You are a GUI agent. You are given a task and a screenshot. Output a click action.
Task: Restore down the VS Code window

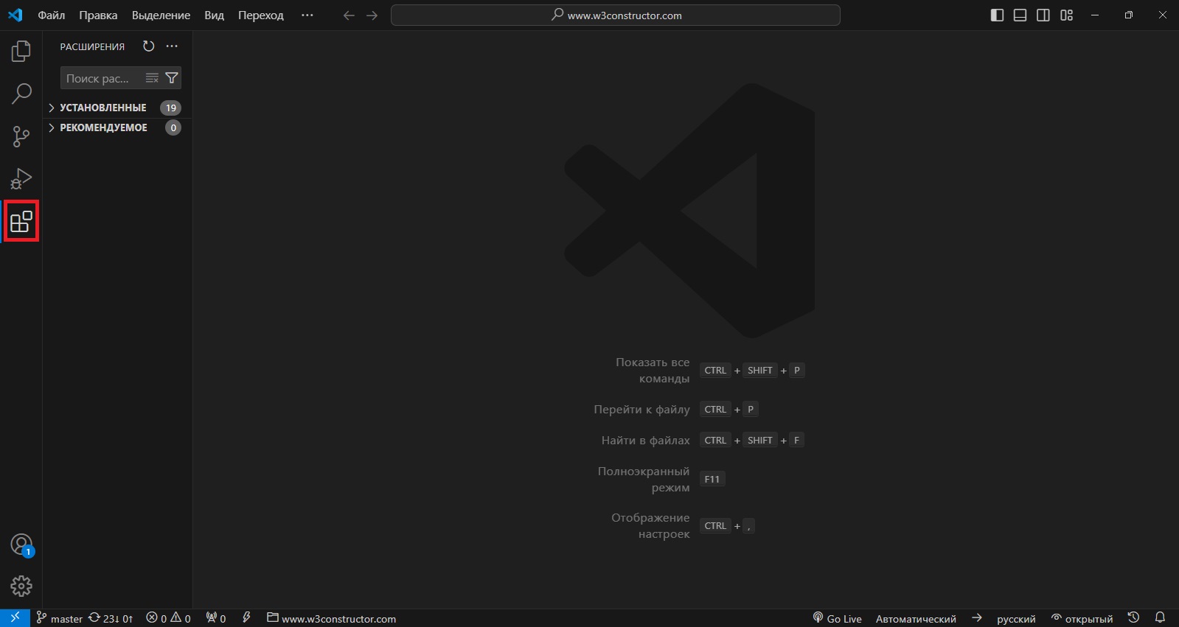tap(1129, 15)
